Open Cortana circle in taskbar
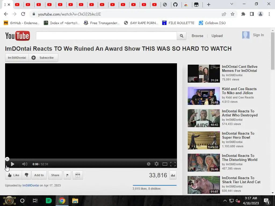 pyautogui.click(x=22, y=201)
